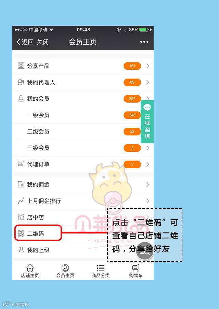Tap the 店中店 storefront icon
219x309 pixels.
[x=21, y=217]
